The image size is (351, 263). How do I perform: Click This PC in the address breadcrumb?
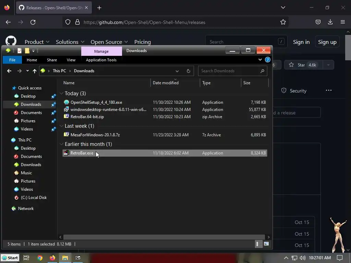pos(59,71)
